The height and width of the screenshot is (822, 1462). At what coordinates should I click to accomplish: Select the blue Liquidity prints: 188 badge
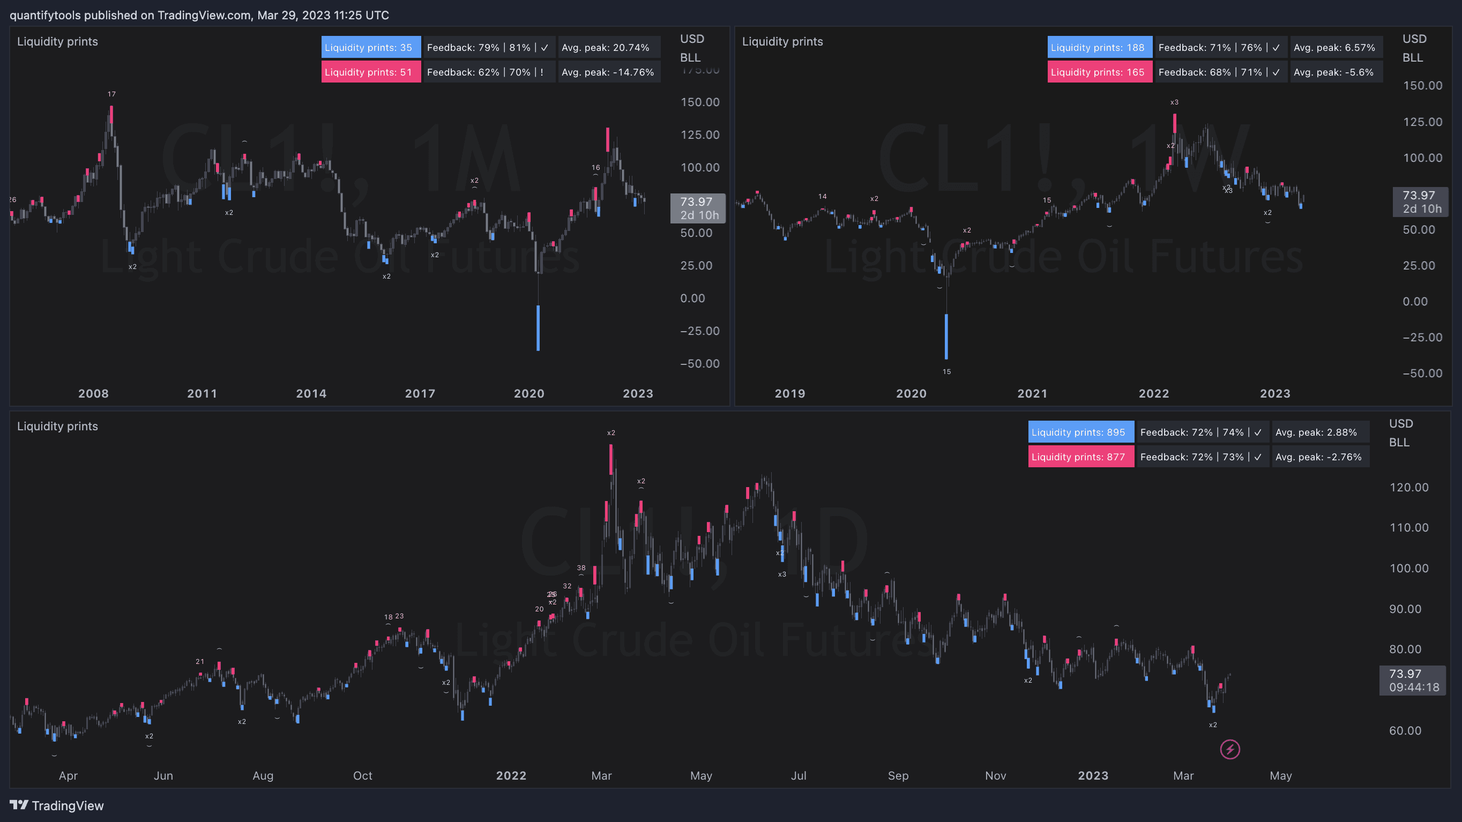click(1099, 48)
